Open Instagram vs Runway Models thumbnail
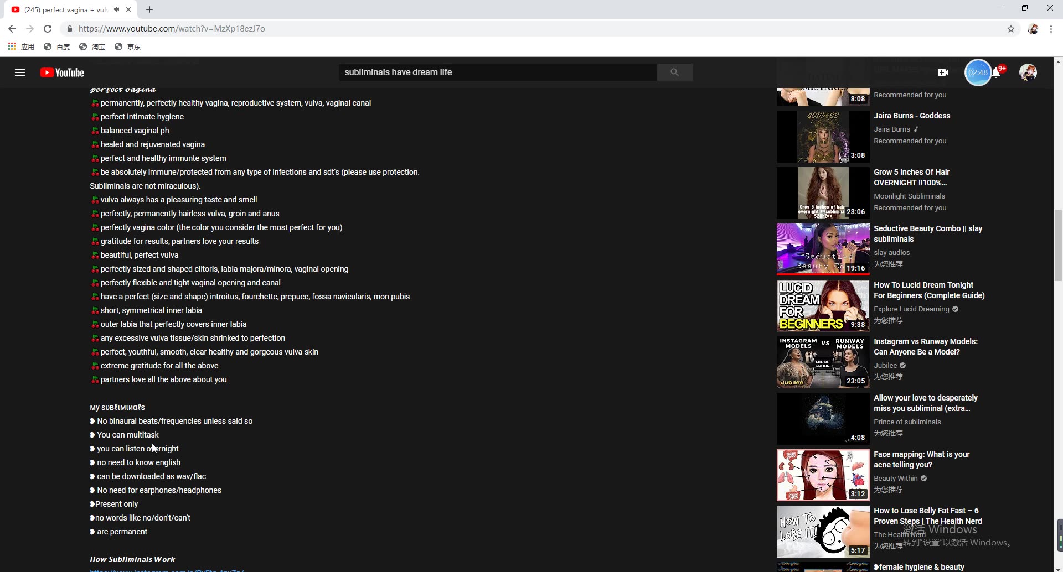 point(823,362)
